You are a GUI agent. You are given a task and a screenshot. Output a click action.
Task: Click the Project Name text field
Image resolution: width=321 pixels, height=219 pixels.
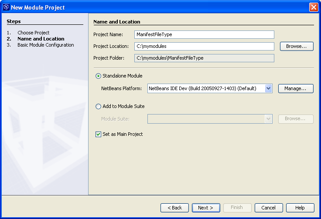coord(204,35)
